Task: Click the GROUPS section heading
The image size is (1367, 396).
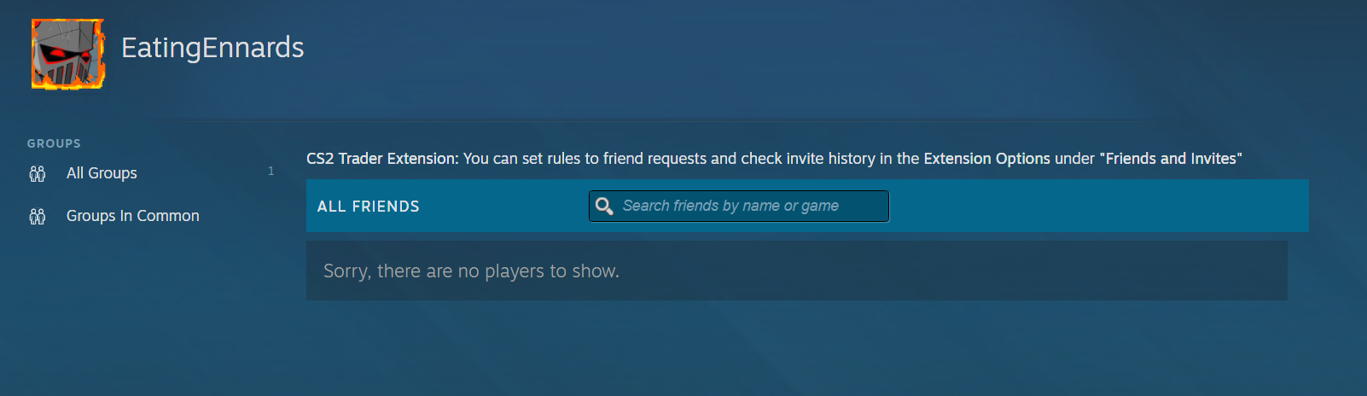Action: (54, 143)
